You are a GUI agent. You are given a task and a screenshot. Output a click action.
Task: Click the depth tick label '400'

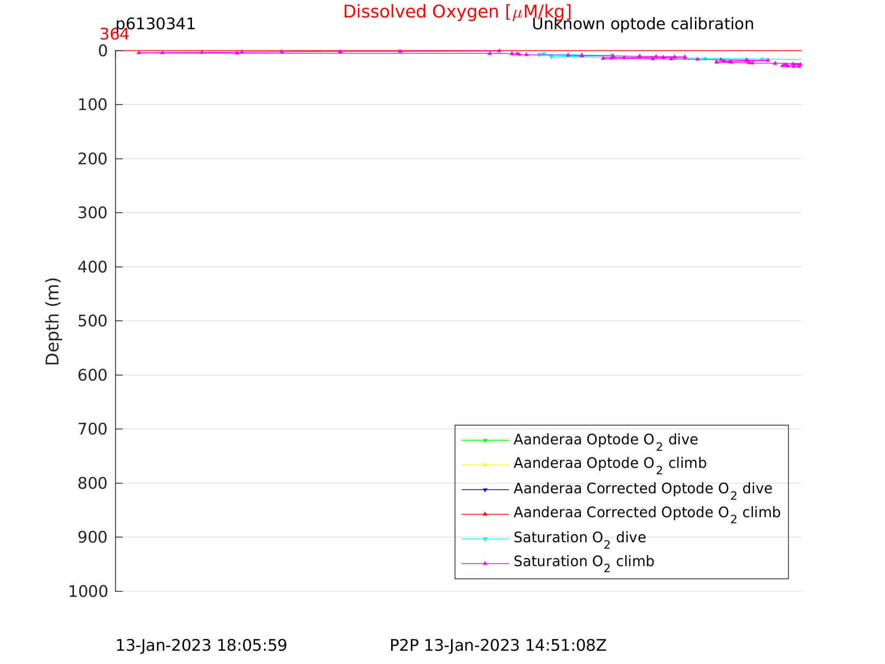pos(93,267)
